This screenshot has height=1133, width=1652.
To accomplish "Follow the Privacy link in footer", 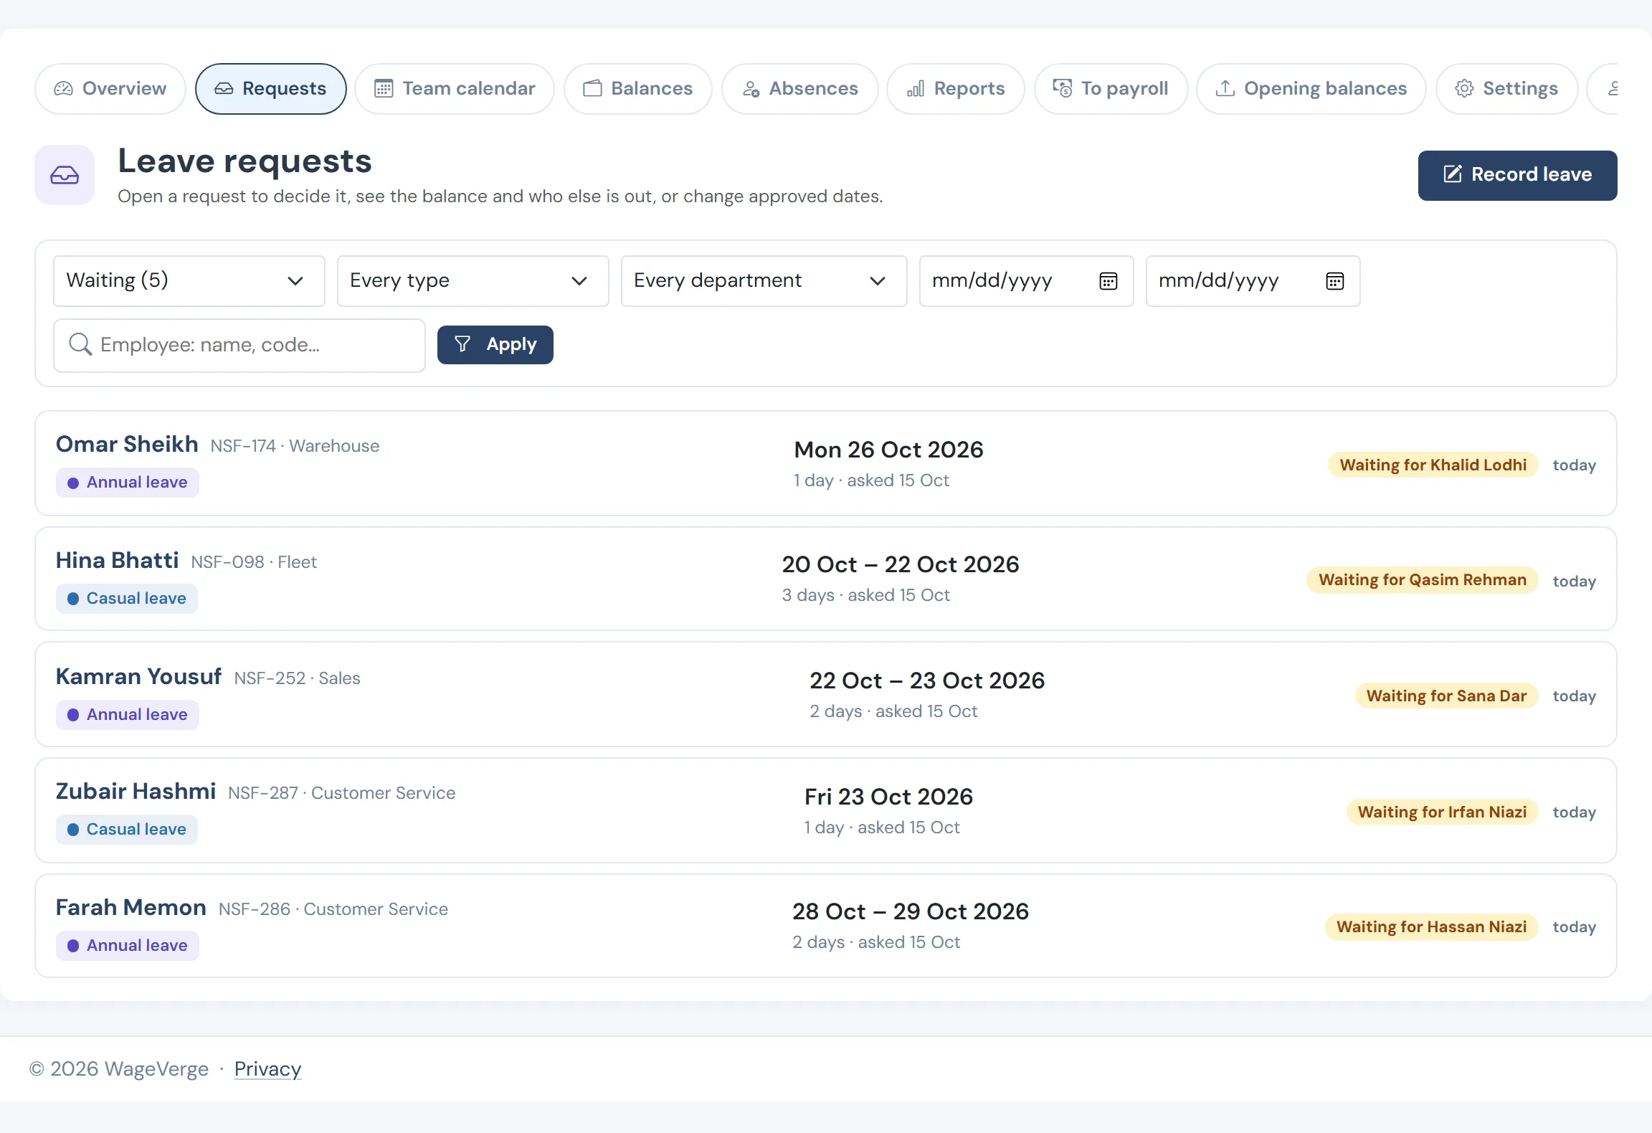I will click(x=267, y=1069).
